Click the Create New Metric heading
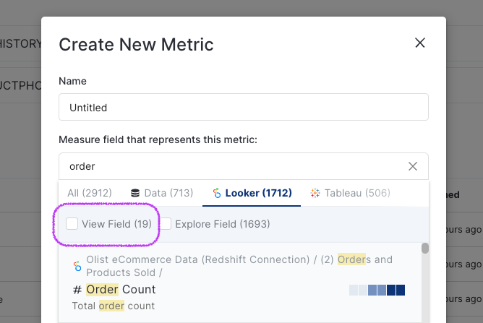The width and height of the screenshot is (483, 323). (x=136, y=44)
